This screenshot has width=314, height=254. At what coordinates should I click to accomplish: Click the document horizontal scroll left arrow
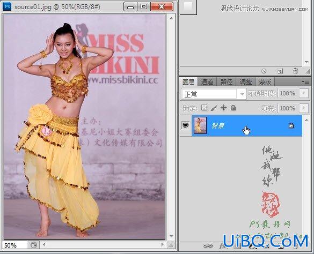(44, 244)
